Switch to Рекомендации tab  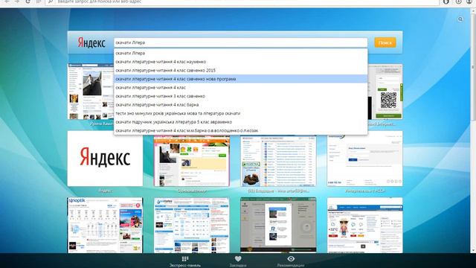coord(291,261)
